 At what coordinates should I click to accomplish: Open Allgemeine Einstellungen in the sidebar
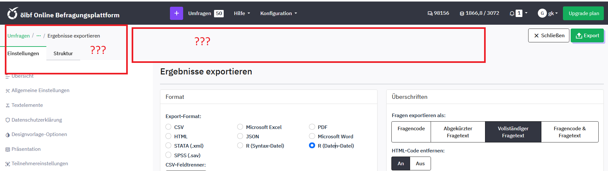click(x=40, y=90)
